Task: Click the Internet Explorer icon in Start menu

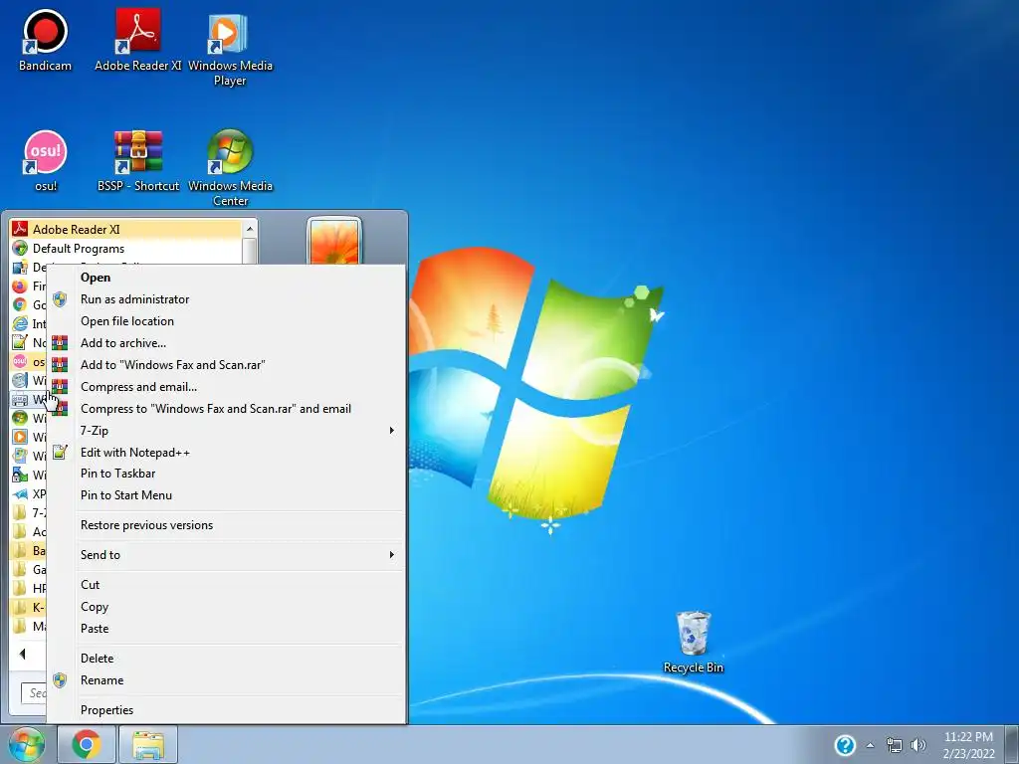Action: (20, 323)
